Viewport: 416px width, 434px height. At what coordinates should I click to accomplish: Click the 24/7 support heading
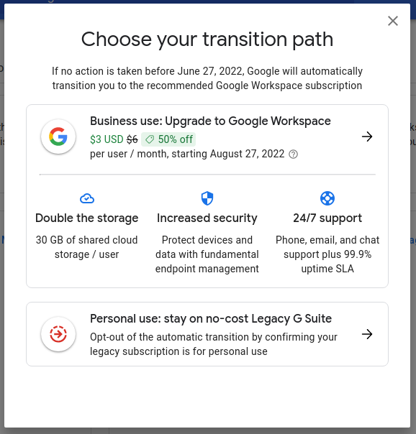pyautogui.click(x=327, y=218)
